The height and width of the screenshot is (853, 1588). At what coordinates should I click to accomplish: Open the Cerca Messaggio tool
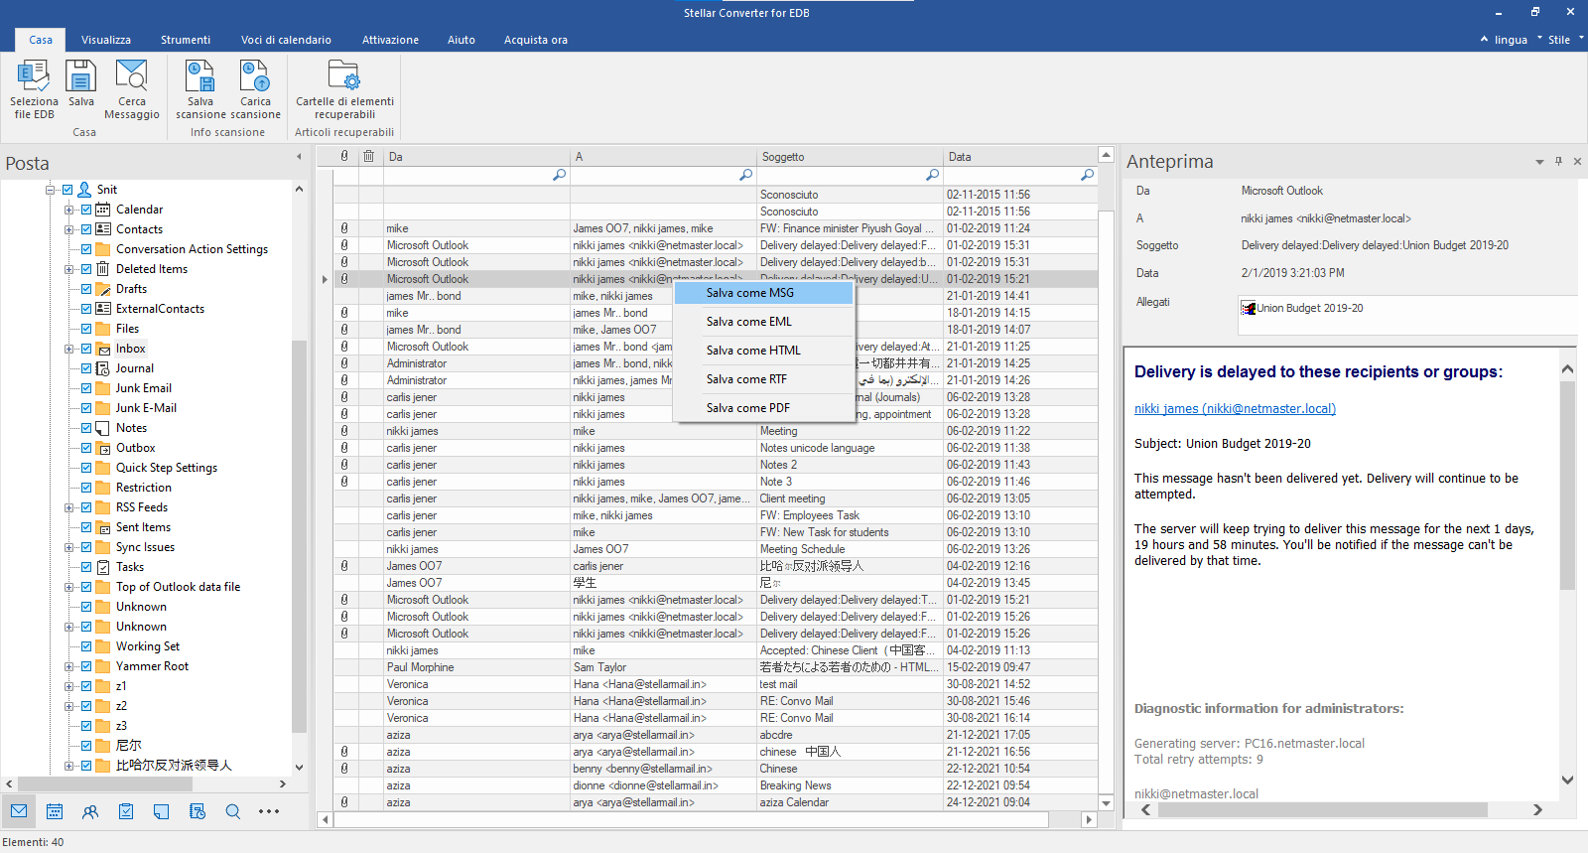pos(132,89)
